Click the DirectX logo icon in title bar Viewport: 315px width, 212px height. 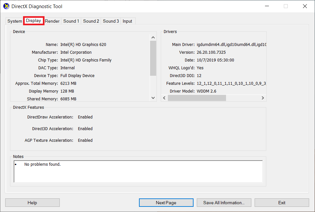[x=6, y=6]
